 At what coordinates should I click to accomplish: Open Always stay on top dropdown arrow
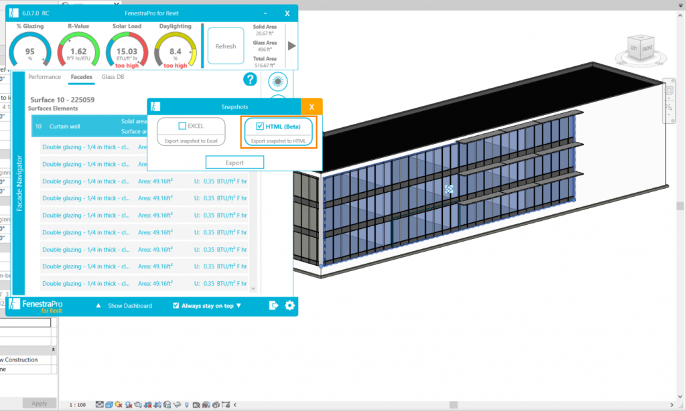pos(238,306)
